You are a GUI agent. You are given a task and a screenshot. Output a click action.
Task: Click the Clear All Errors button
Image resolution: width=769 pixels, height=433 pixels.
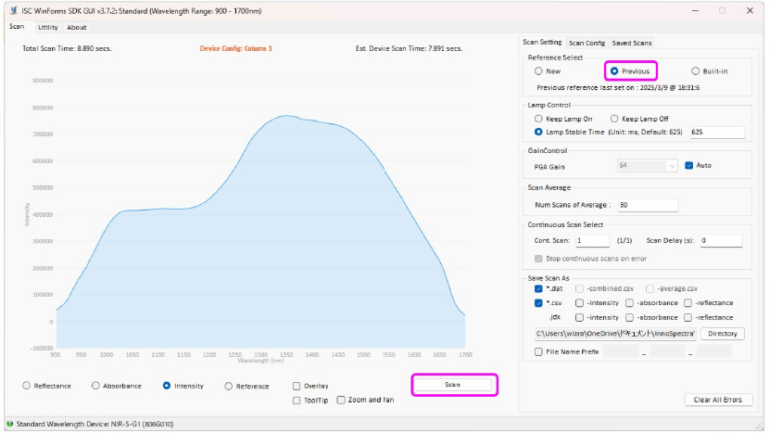click(718, 400)
